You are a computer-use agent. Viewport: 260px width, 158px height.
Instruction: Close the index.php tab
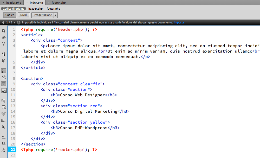27,3
